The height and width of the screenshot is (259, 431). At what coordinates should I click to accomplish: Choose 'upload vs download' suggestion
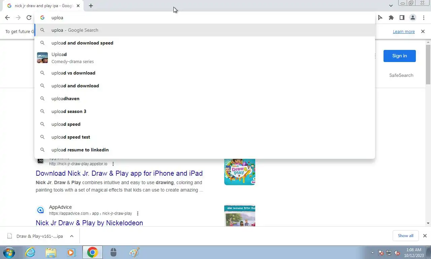(x=205, y=73)
